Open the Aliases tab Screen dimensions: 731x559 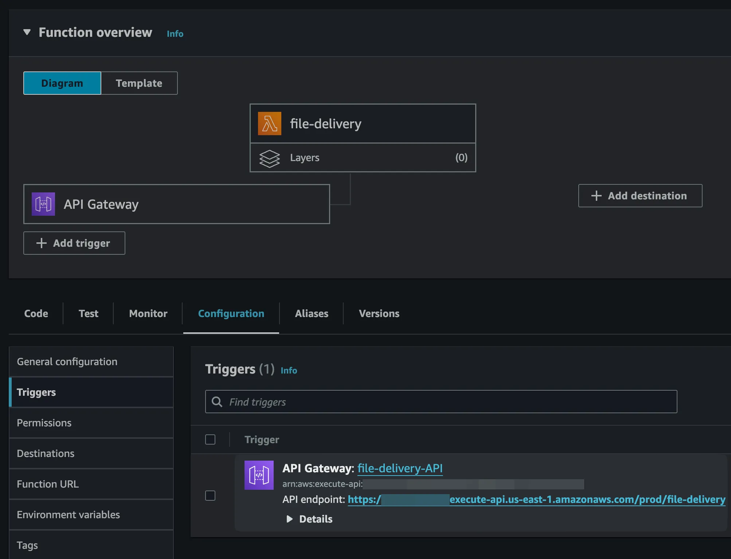click(312, 313)
